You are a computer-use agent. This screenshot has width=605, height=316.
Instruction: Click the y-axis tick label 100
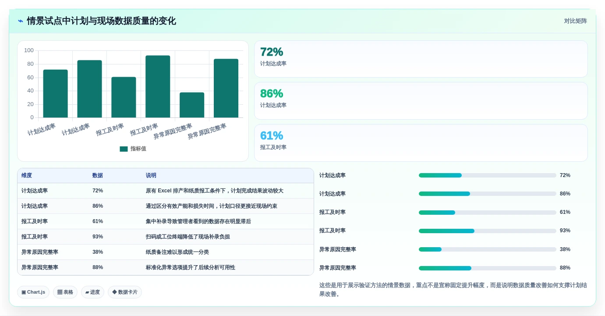click(x=29, y=50)
